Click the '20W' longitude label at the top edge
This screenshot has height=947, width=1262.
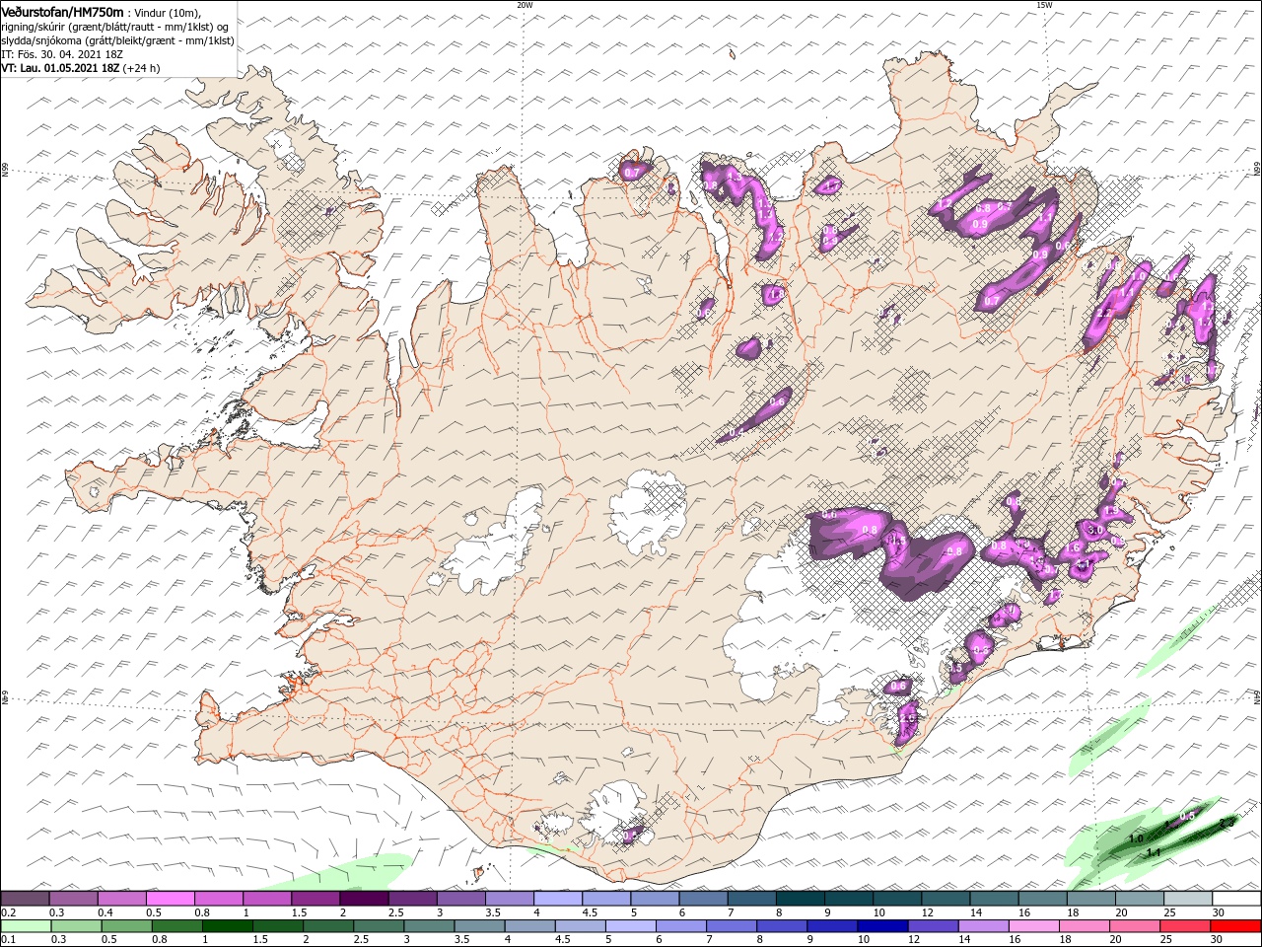pos(525,4)
